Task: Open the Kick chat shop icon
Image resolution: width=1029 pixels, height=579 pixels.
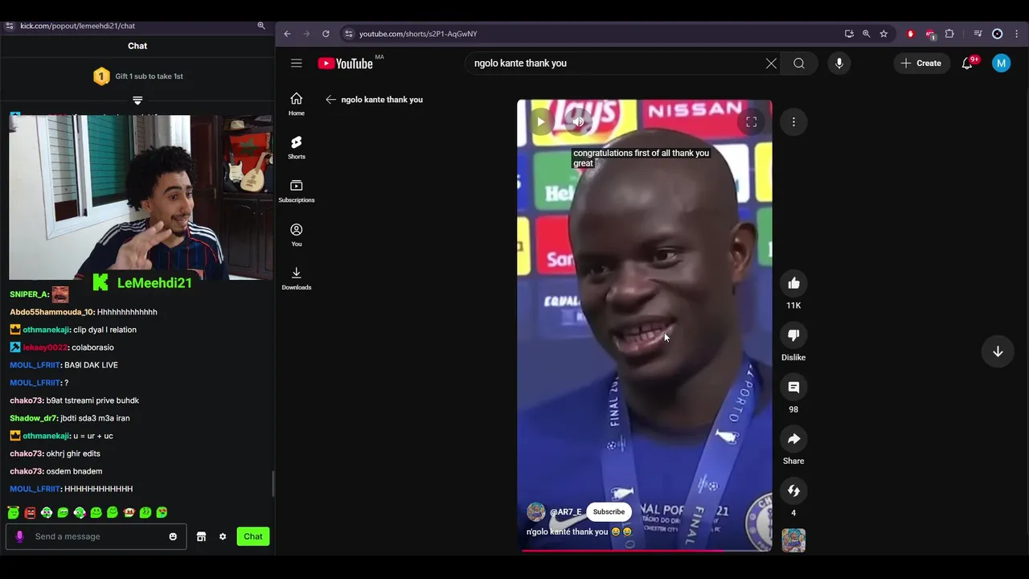Action: 201,536
